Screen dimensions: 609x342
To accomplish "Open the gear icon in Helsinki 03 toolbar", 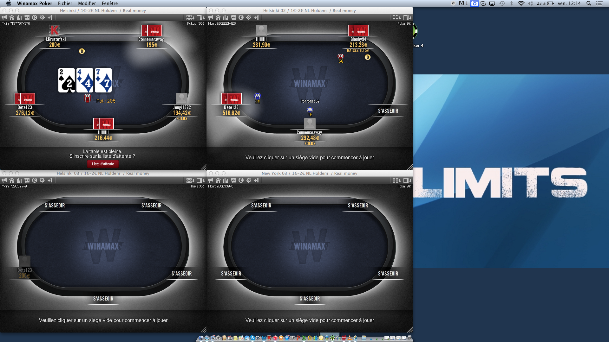I will point(42,180).
